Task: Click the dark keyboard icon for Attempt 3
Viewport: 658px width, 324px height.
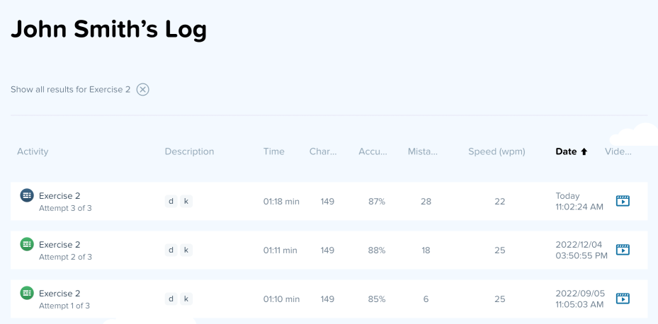Action: (27, 195)
